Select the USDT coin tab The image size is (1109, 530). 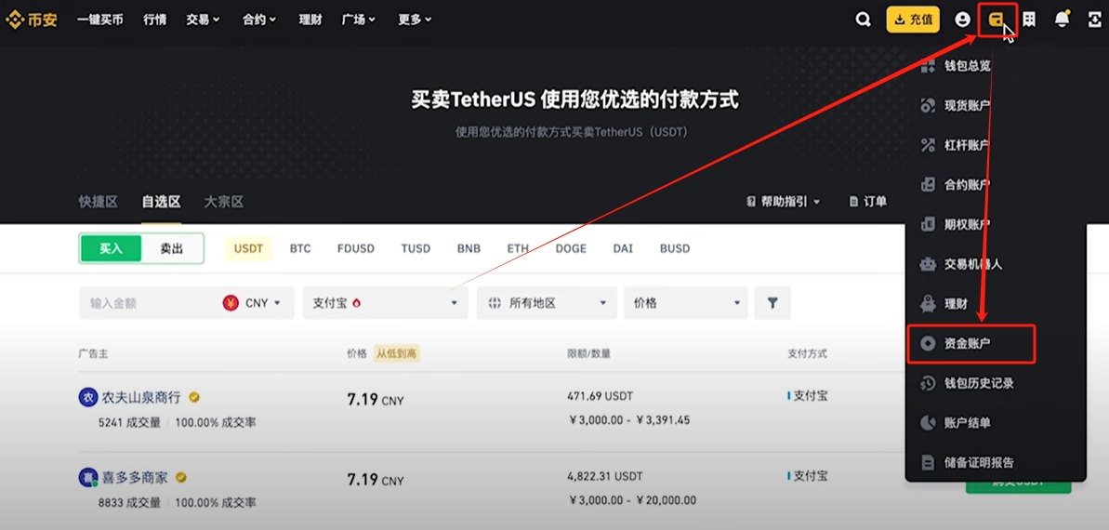[x=248, y=248]
